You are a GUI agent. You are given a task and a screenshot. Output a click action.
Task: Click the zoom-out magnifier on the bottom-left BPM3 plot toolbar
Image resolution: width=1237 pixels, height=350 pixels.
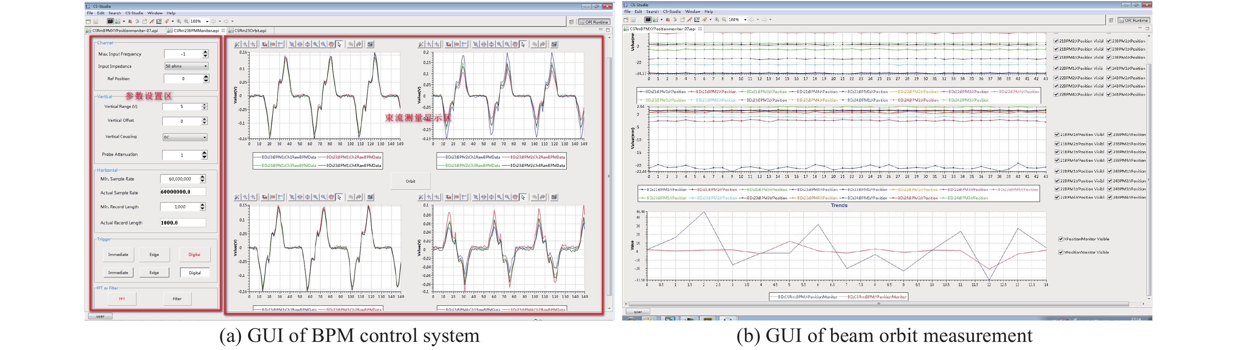click(323, 197)
